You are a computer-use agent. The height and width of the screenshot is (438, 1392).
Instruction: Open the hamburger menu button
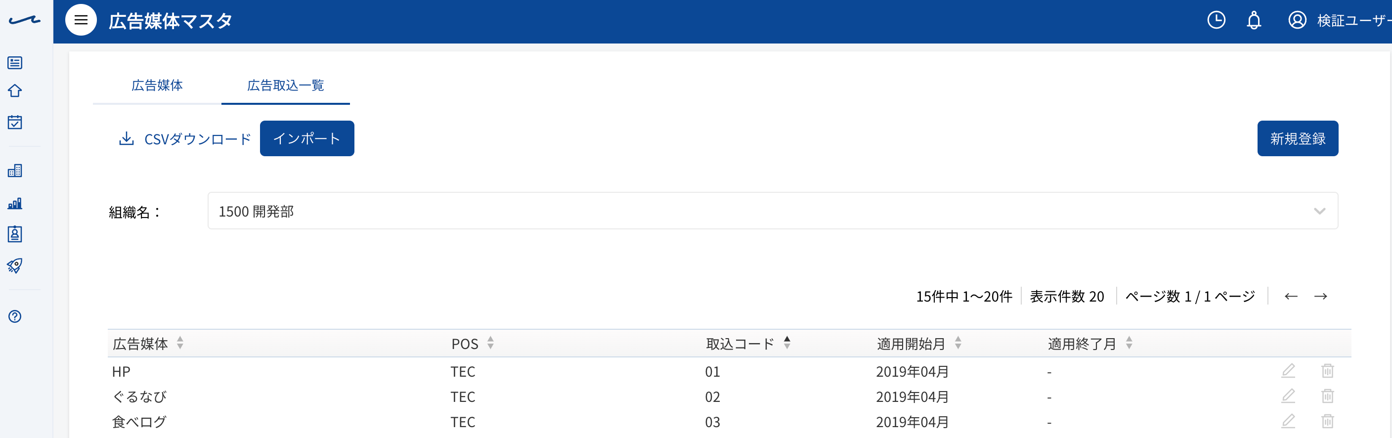coord(81,21)
